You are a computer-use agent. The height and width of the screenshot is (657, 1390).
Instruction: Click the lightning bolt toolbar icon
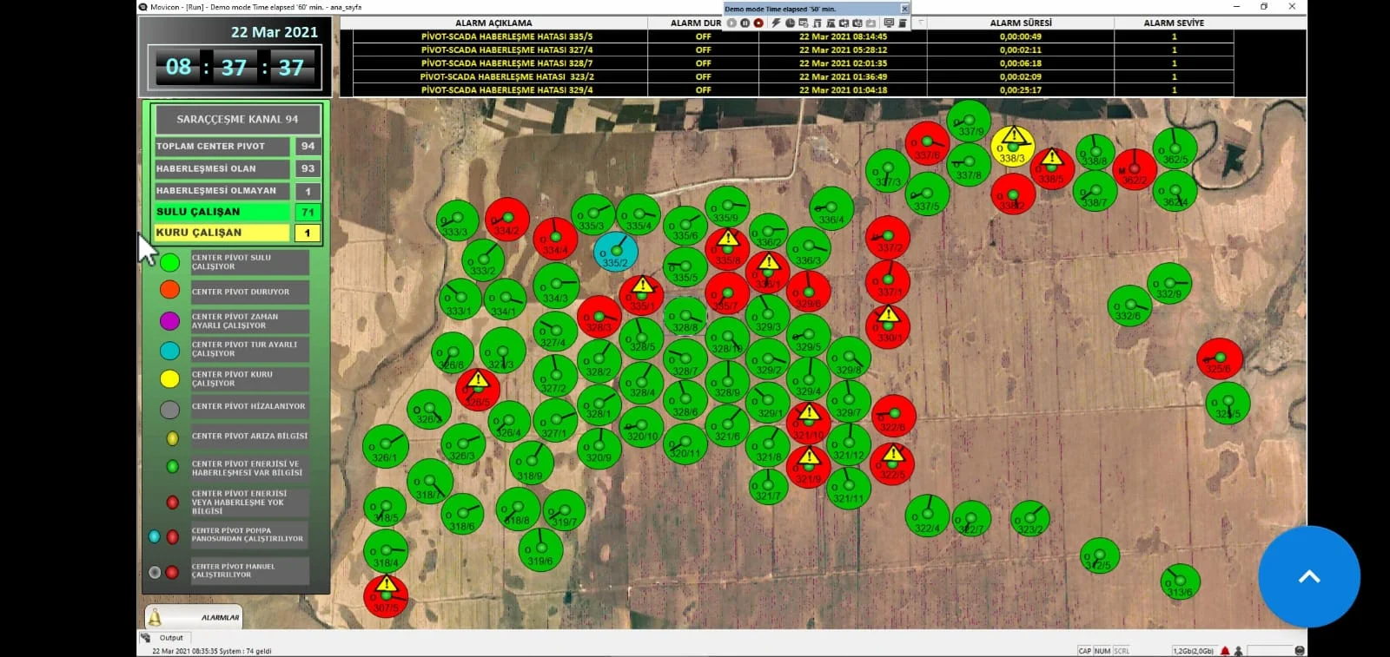pos(776,23)
